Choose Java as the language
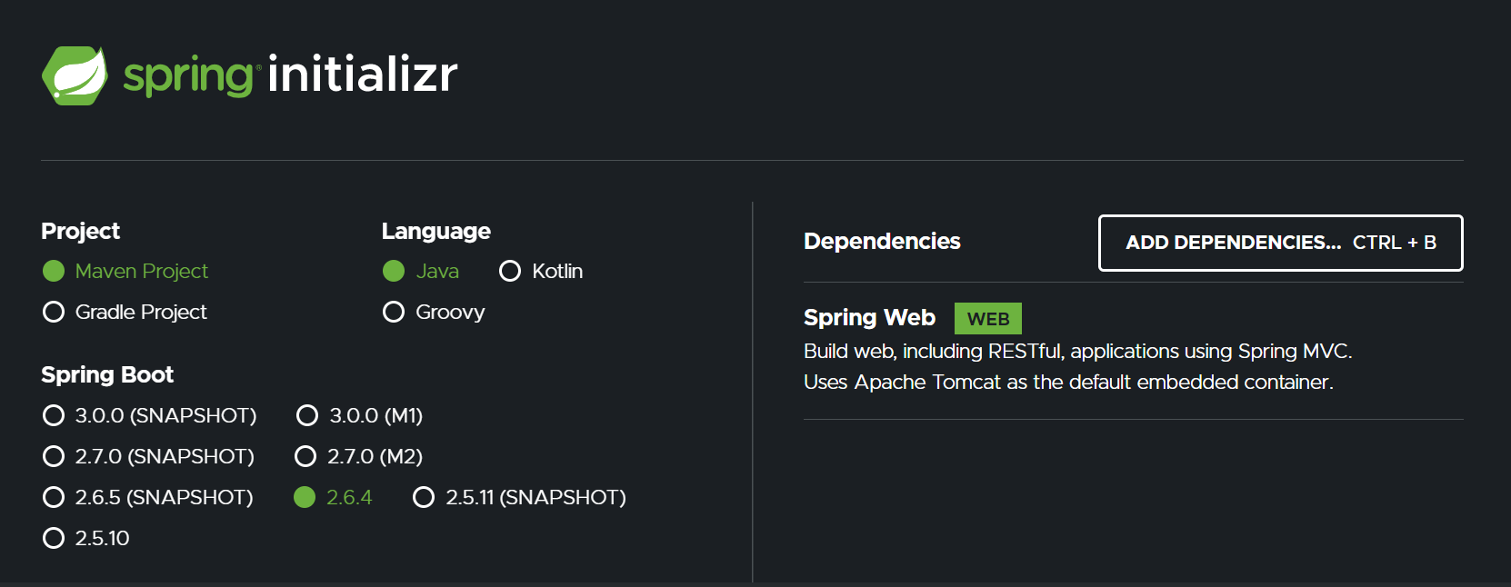 [421, 271]
